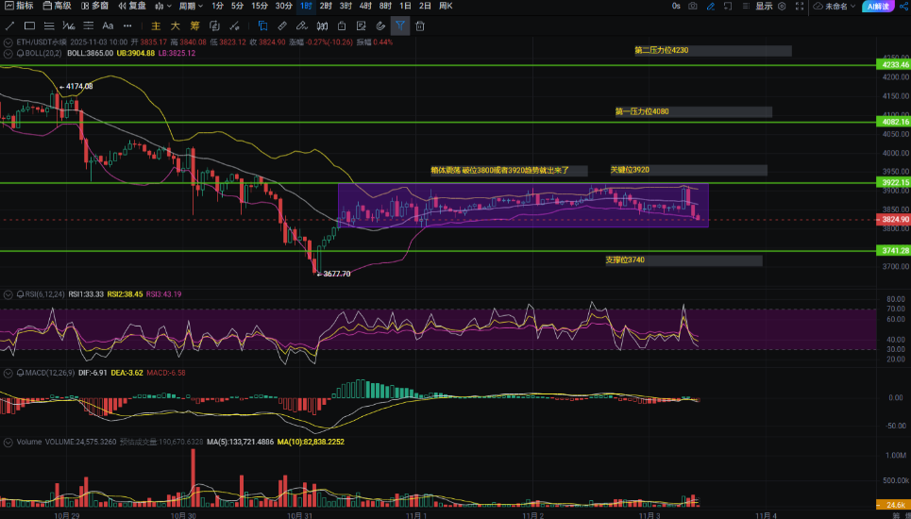This screenshot has height=519, width=911.
Task: Switch to the 15分 timeframe
Action: (259, 6)
